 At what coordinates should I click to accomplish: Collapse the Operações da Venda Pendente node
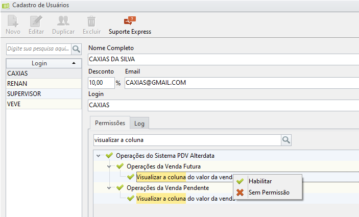109,188
